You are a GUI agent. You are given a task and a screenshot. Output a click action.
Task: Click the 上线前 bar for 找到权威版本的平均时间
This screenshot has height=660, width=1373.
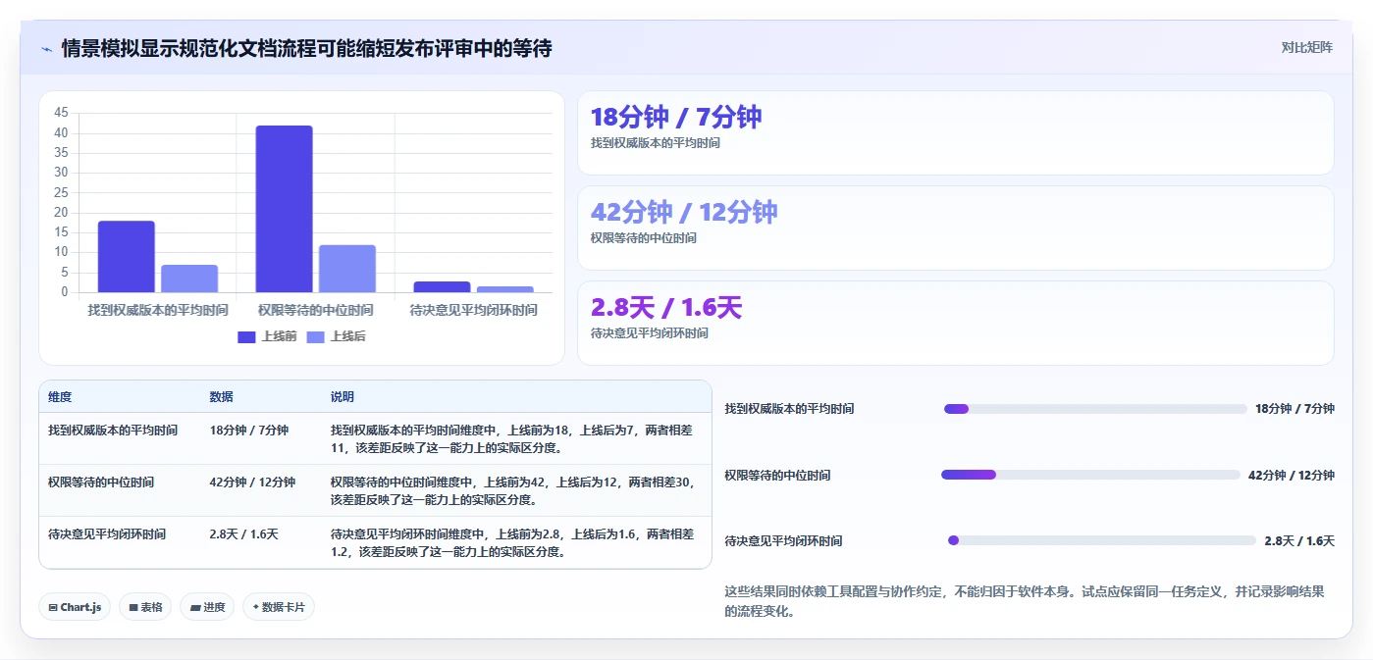126,257
